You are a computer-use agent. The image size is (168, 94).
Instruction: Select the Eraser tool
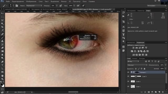[2, 48]
